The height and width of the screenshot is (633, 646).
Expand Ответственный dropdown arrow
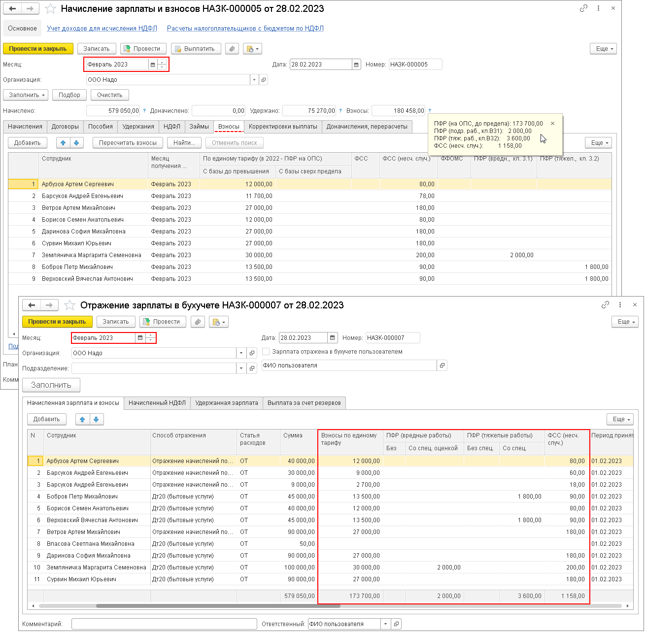coord(386,624)
